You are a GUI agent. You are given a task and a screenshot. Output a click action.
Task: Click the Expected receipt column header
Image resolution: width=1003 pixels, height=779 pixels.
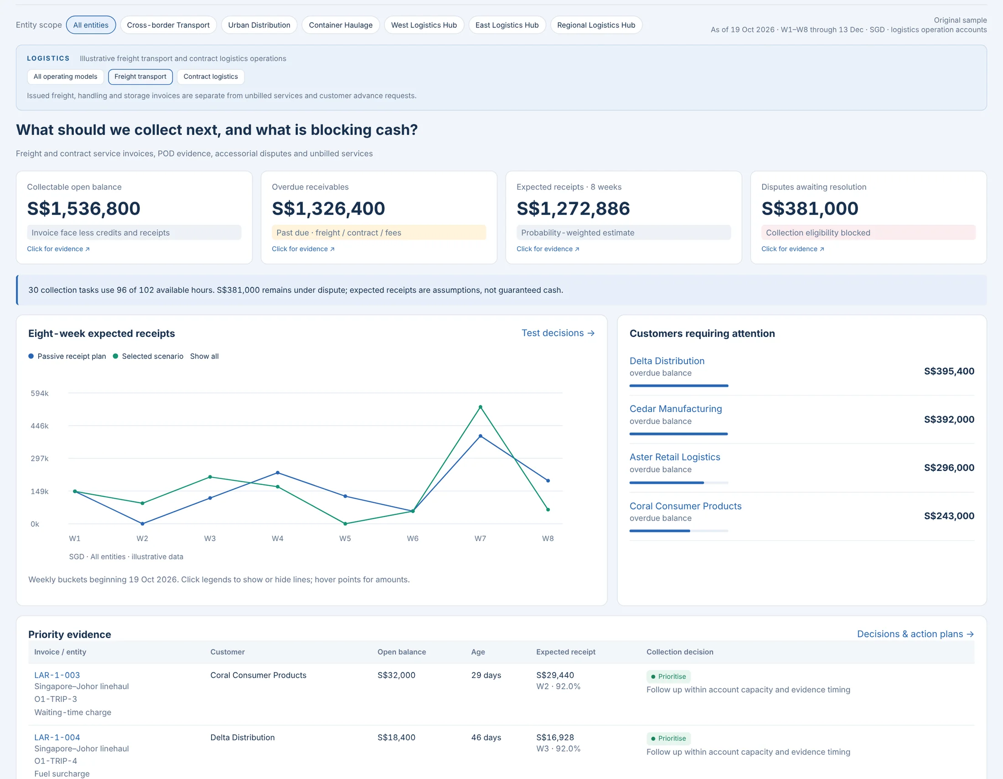pyautogui.click(x=566, y=652)
